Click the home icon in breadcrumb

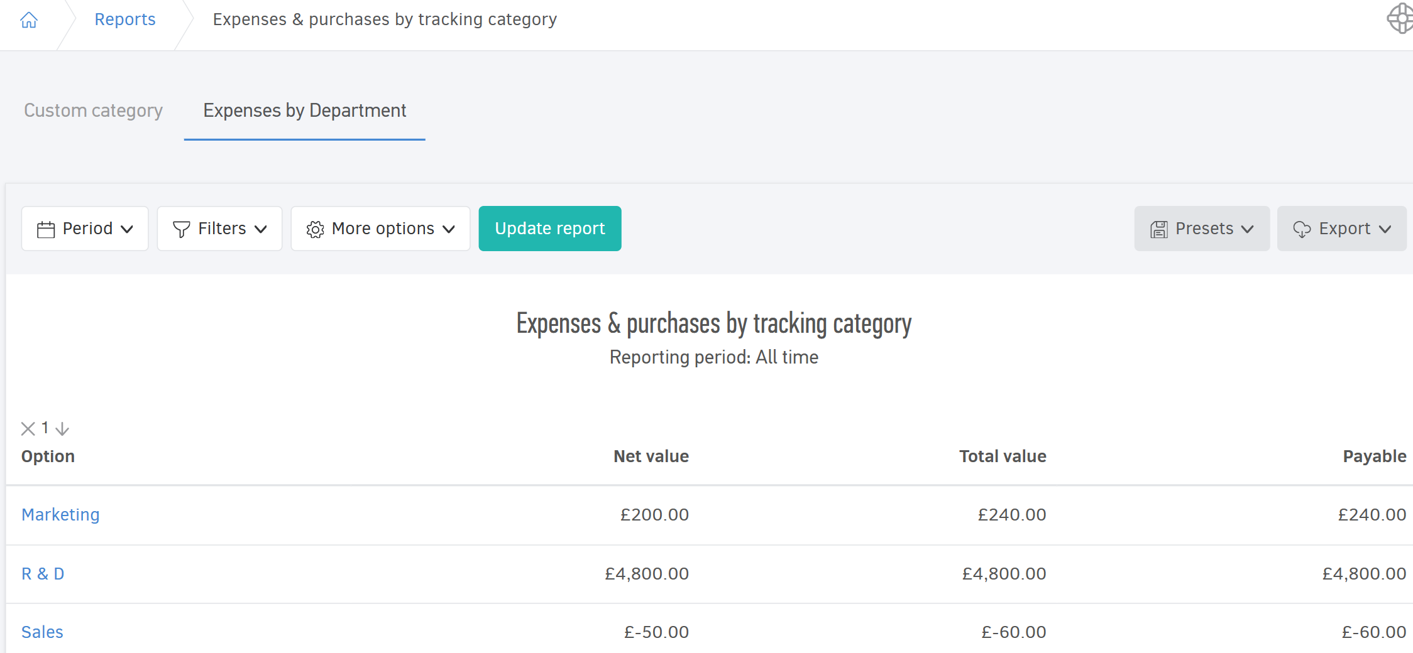click(x=29, y=20)
